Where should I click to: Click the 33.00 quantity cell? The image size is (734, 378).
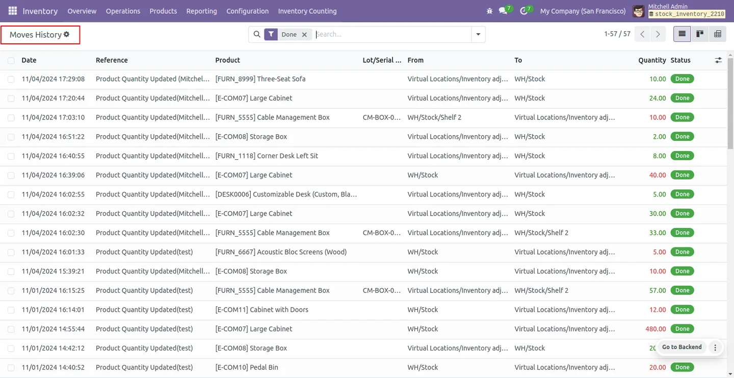658,233
